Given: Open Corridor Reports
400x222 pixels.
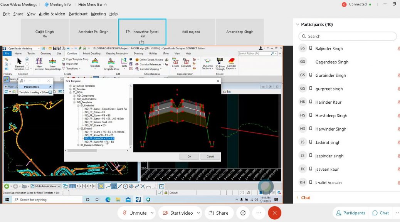Looking at the screenshot, I should pos(231,64).
